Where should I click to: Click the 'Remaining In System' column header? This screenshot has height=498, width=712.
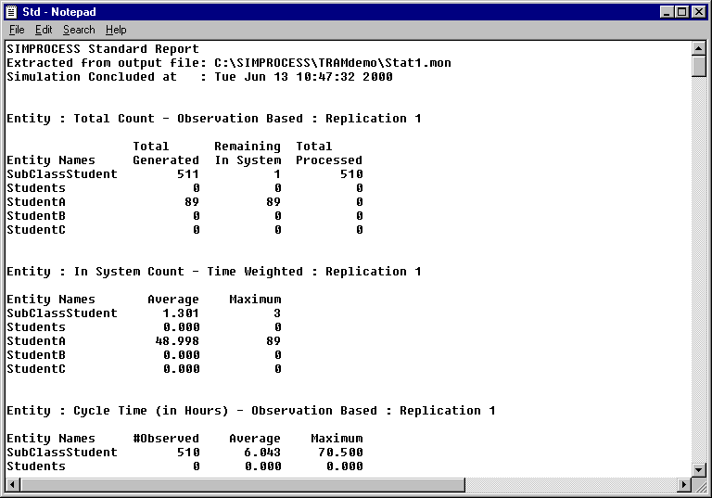tap(248, 153)
